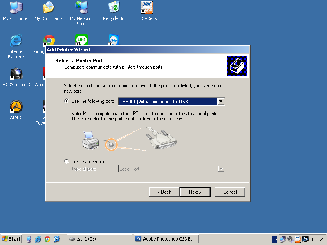327x245 pixels.
Task: Select 'Create a new port' radio button
Action: (67, 161)
